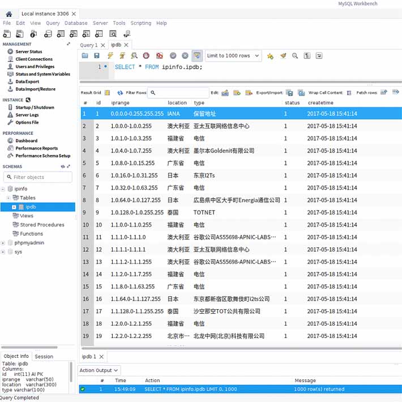Click the Filter Rows search field

178,92
